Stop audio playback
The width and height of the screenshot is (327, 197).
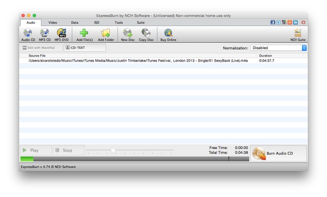click(x=69, y=150)
